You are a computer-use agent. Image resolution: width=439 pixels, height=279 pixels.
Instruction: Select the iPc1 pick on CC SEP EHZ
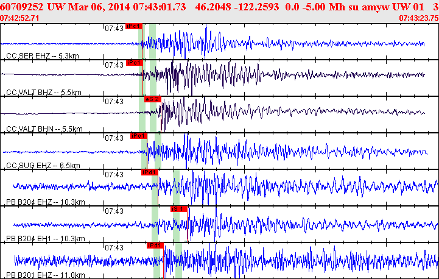coord(134,26)
